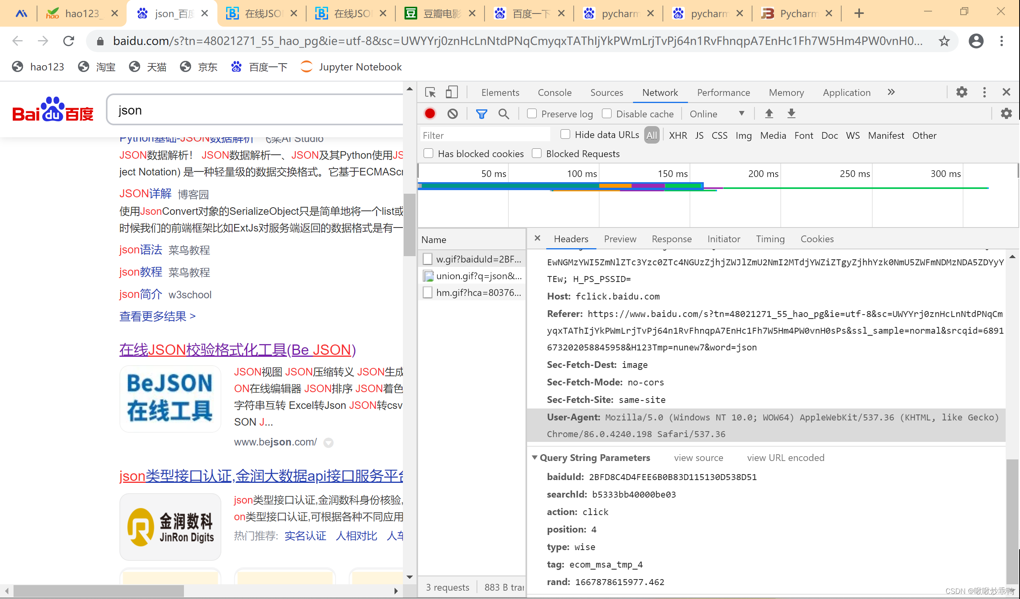
Task: Import a HAR file with upload arrow
Action: pyautogui.click(x=769, y=114)
